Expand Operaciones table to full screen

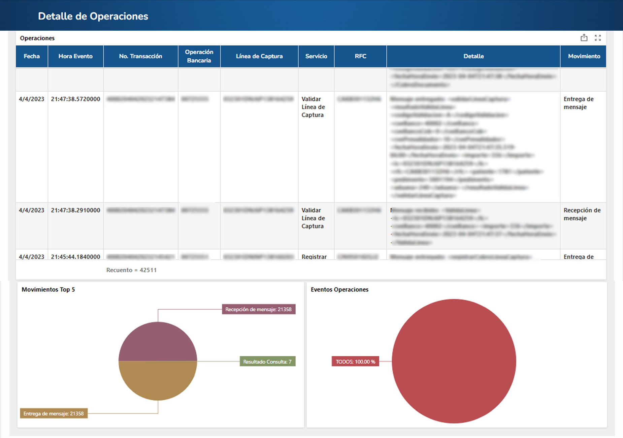598,38
